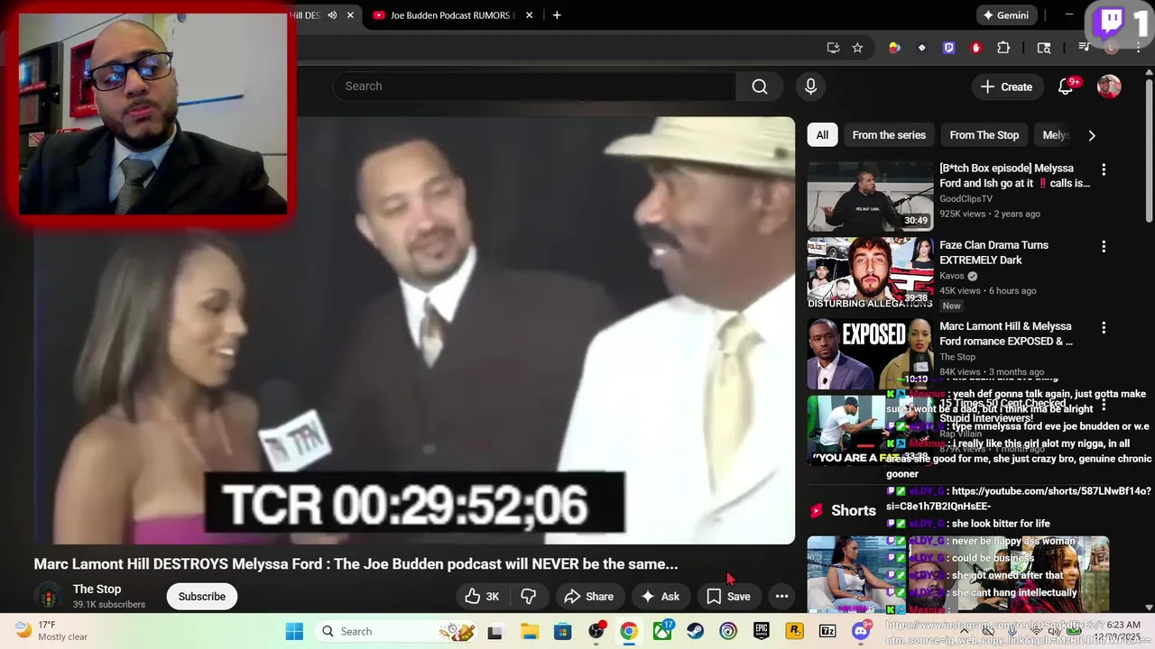Open The Stop channel name link

click(97, 589)
